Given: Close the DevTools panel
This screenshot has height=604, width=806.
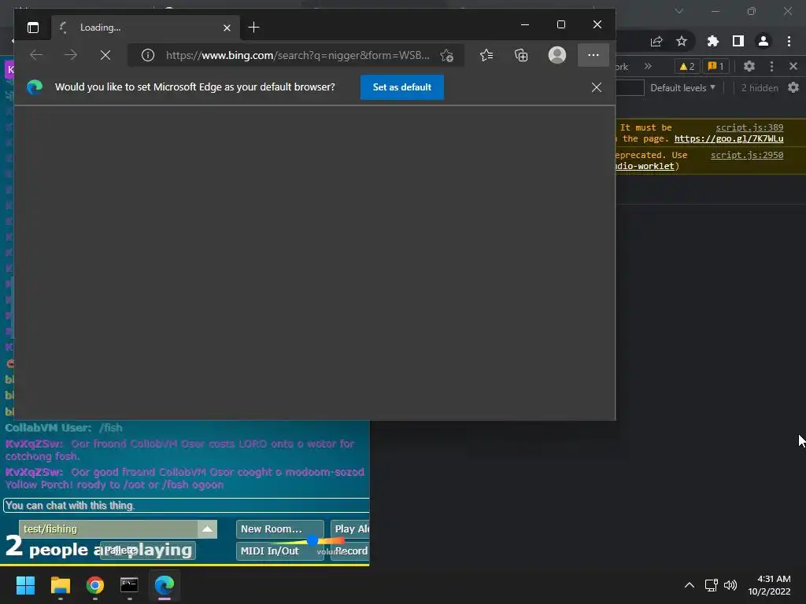Looking at the screenshot, I should 793,66.
